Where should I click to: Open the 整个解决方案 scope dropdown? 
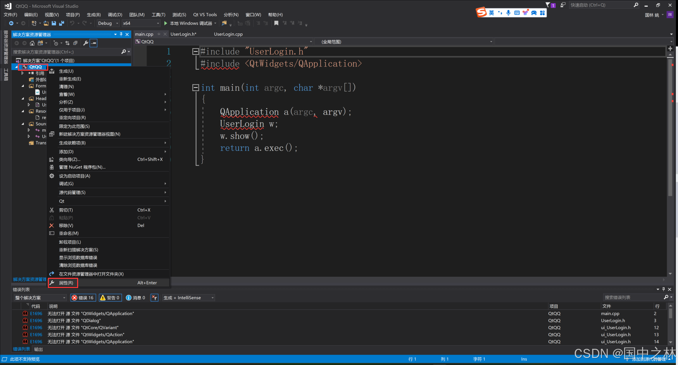tap(40, 297)
